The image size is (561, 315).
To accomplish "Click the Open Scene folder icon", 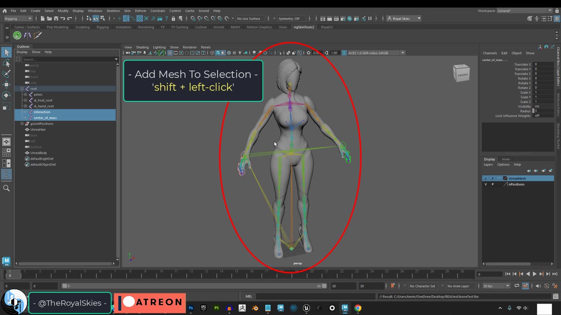I will tap(49, 18).
